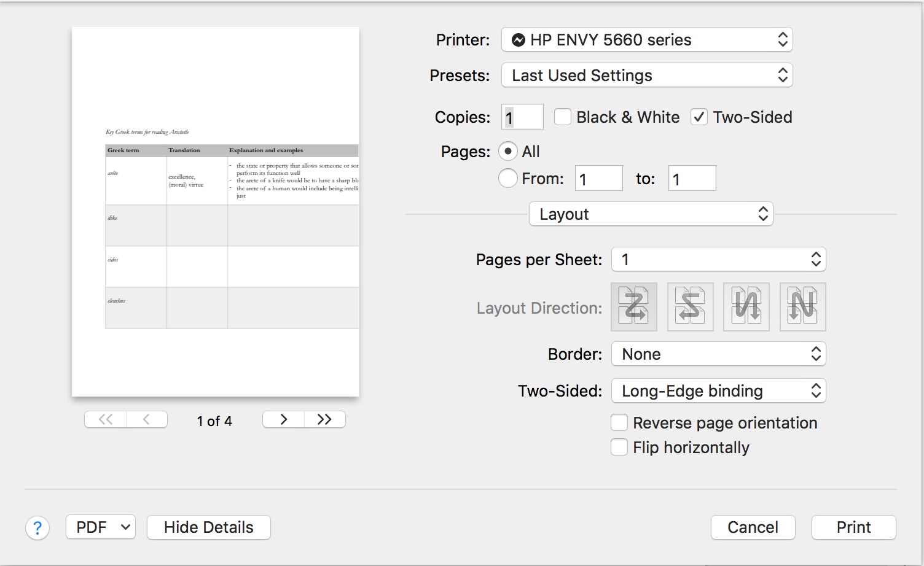Expand the Presets dropdown
The height and width of the screenshot is (566, 924).
tap(647, 76)
